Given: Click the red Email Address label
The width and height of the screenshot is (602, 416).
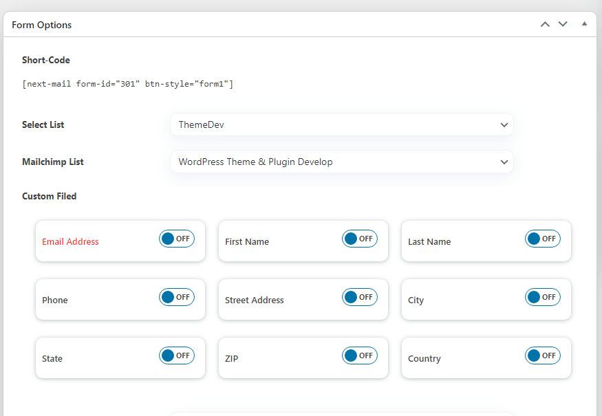Looking at the screenshot, I should point(70,242).
